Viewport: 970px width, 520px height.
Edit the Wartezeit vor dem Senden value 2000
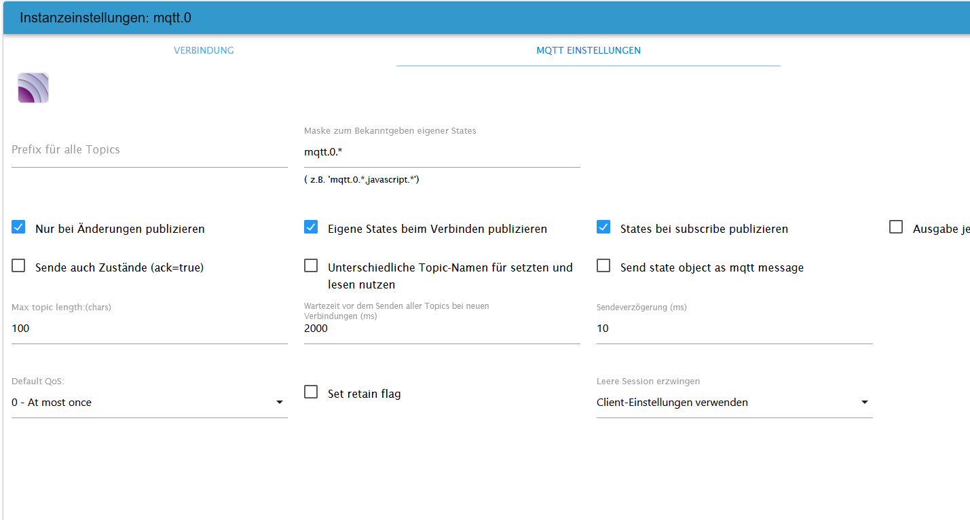point(442,329)
